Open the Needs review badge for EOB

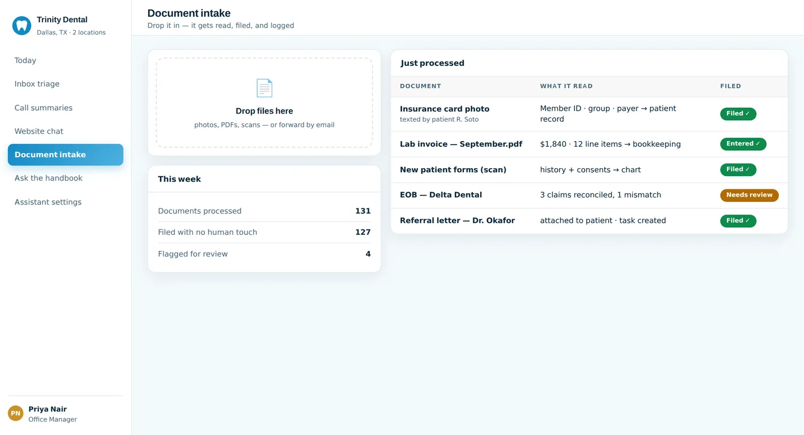[x=749, y=195]
